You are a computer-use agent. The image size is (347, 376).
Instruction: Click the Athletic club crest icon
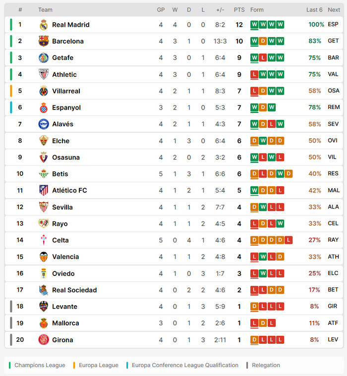point(44,74)
